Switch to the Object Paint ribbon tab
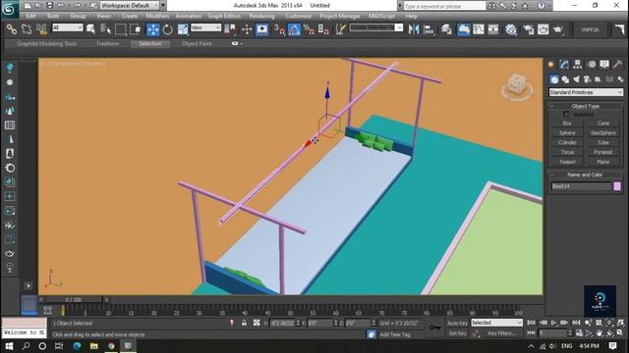The height and width of the screenshot is (353, 629). 197,43
